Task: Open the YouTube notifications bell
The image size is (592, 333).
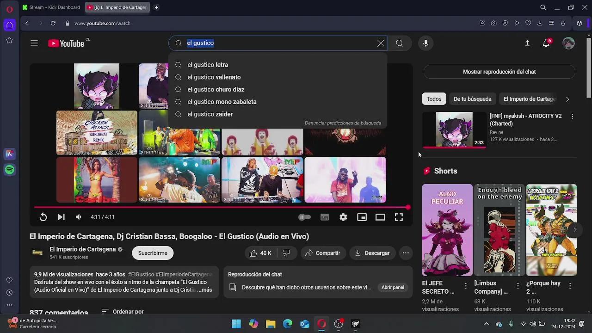Action: (546, 43)
